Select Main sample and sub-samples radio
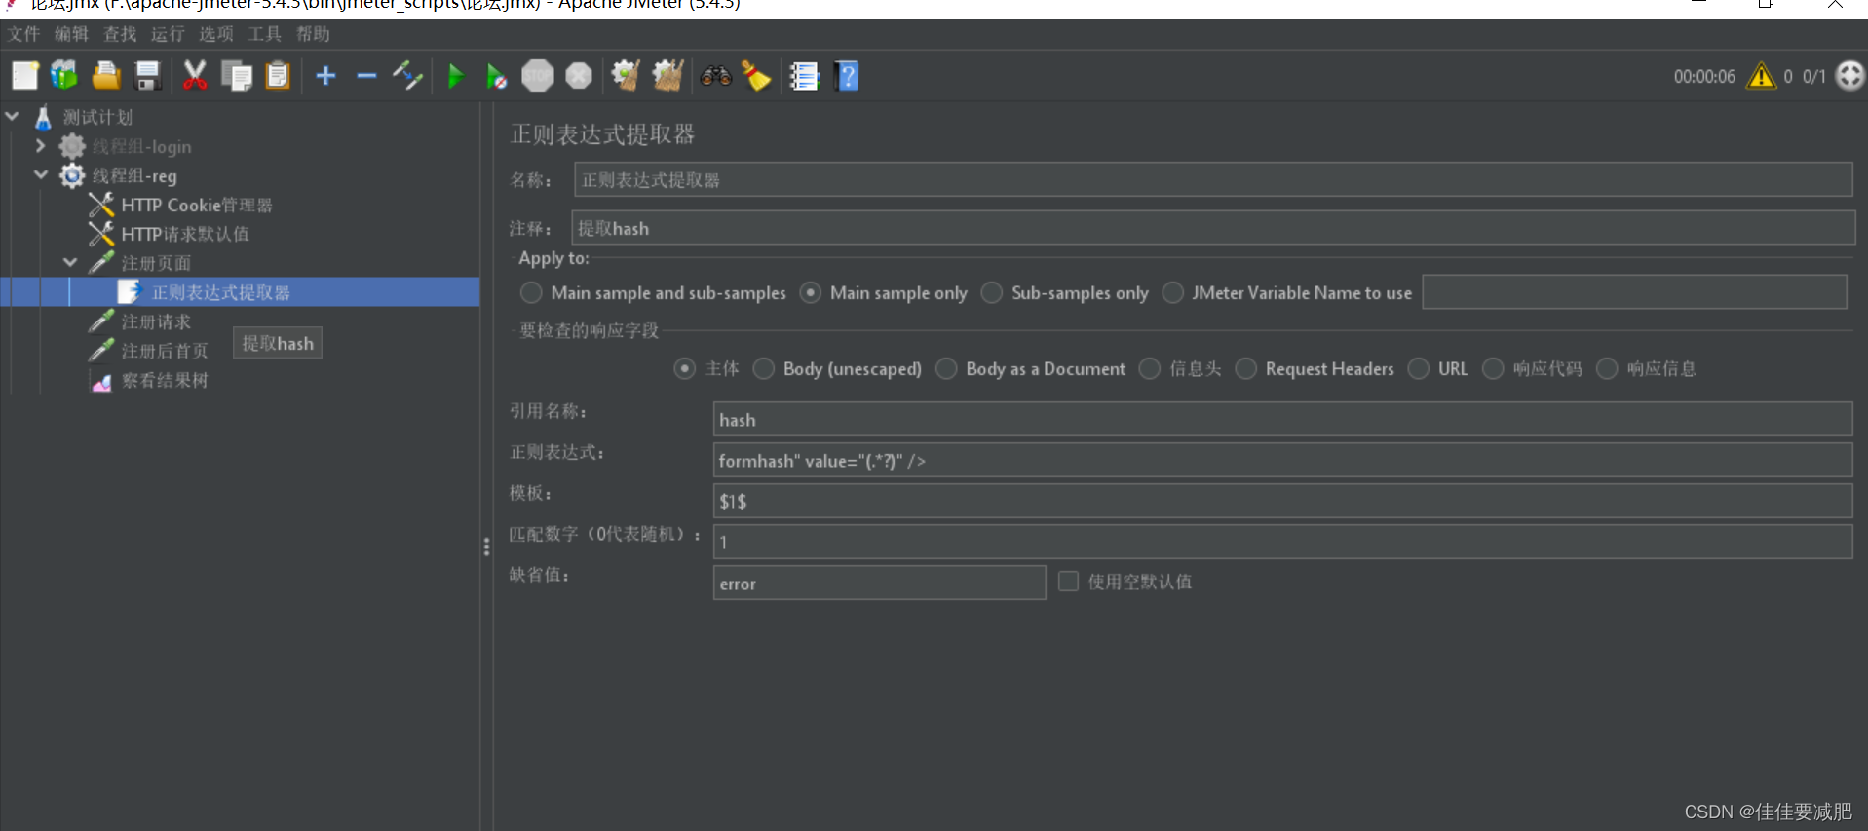This screenshot has height=831, width=1868. pyautogui.click(x=531, y=292)
